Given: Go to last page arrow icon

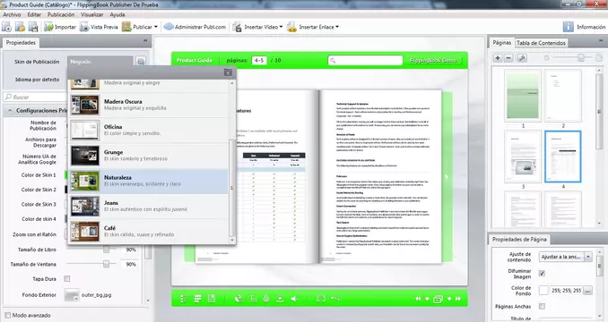Looking at the screenshot, I should [x=458, y=299].
